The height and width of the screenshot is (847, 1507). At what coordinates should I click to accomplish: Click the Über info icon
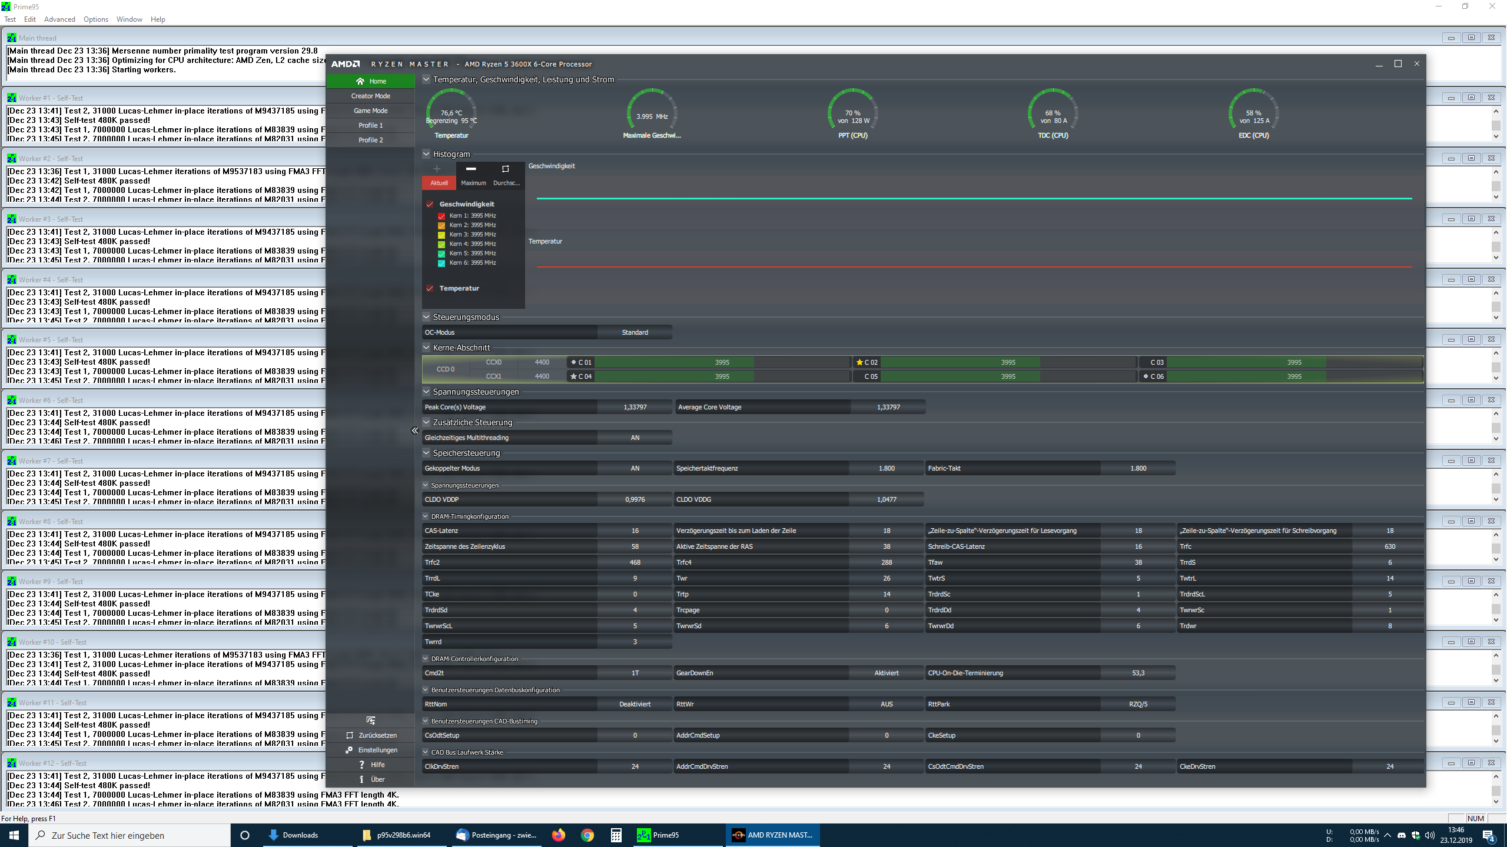point(361,779)
